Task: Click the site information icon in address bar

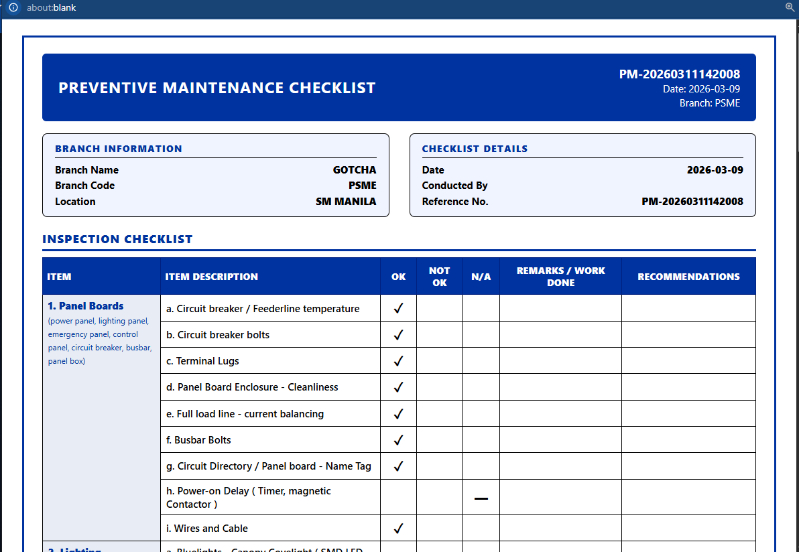Action: coord(13,7)
